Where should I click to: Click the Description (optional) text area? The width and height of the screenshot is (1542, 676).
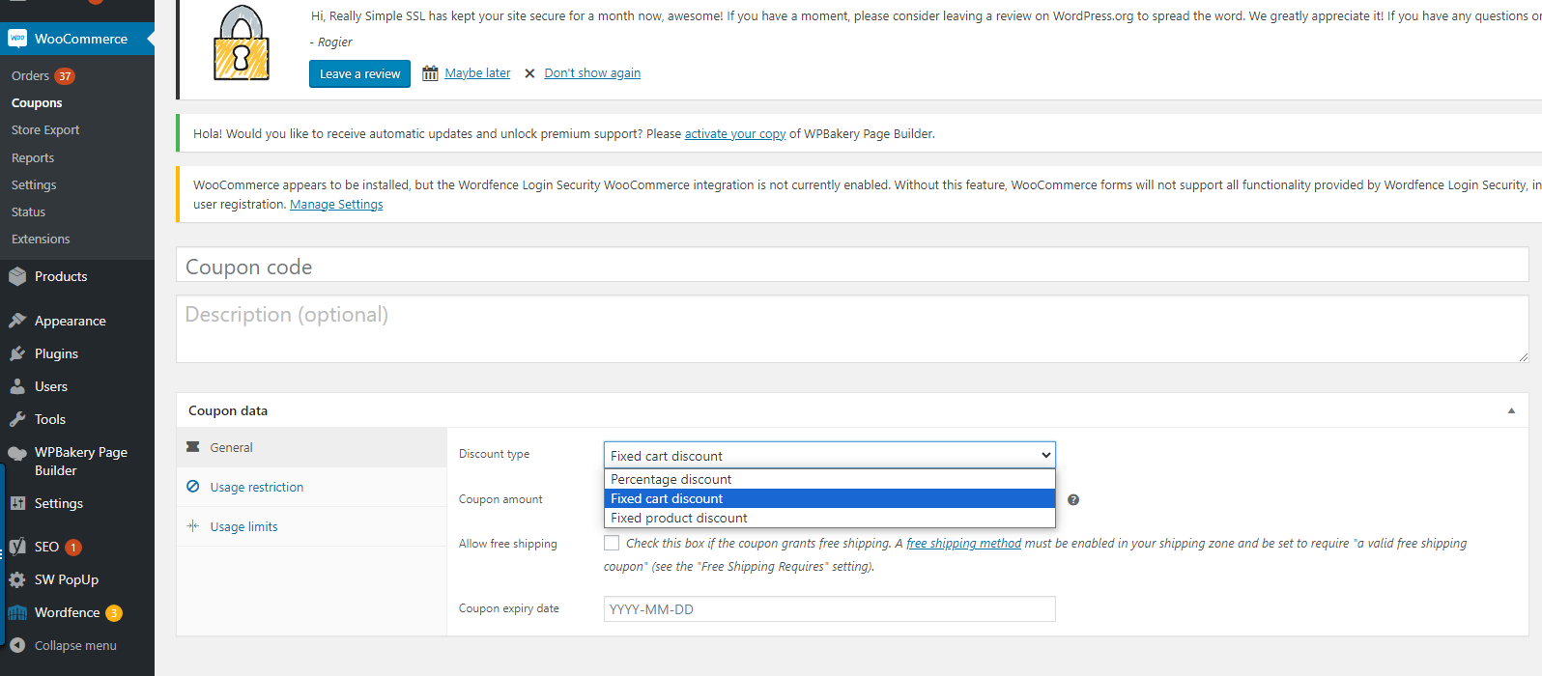pyautogui.click(x=852, y=329)
